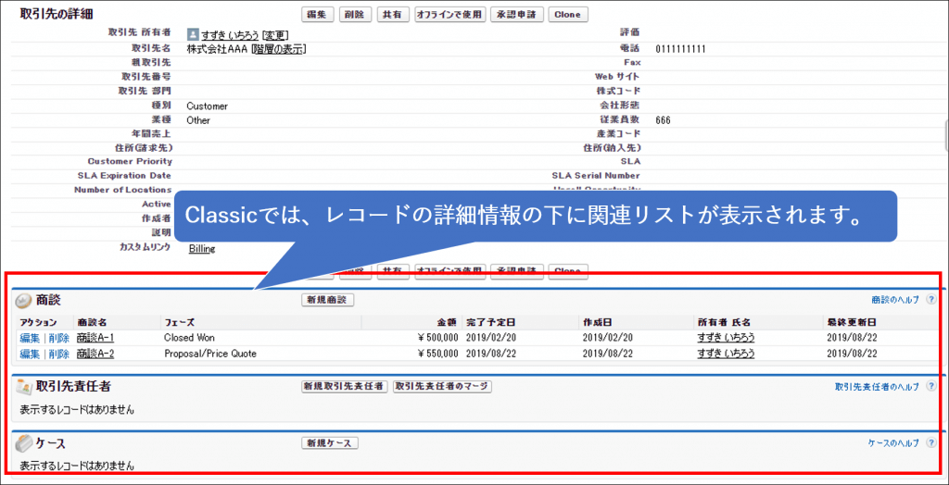Click 完了予定日 value for 商談A-1
949x485 pixels.
(489, 338)
